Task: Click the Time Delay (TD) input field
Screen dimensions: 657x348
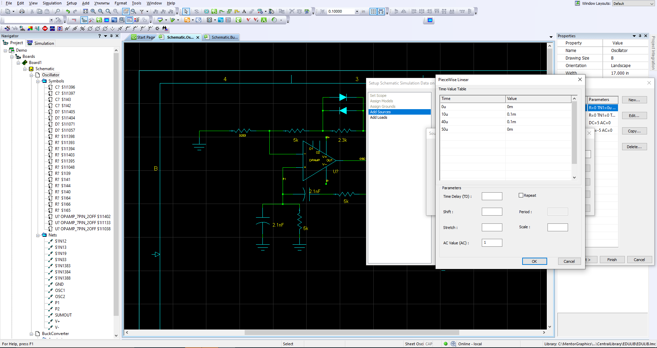Action: click(492, 196)
